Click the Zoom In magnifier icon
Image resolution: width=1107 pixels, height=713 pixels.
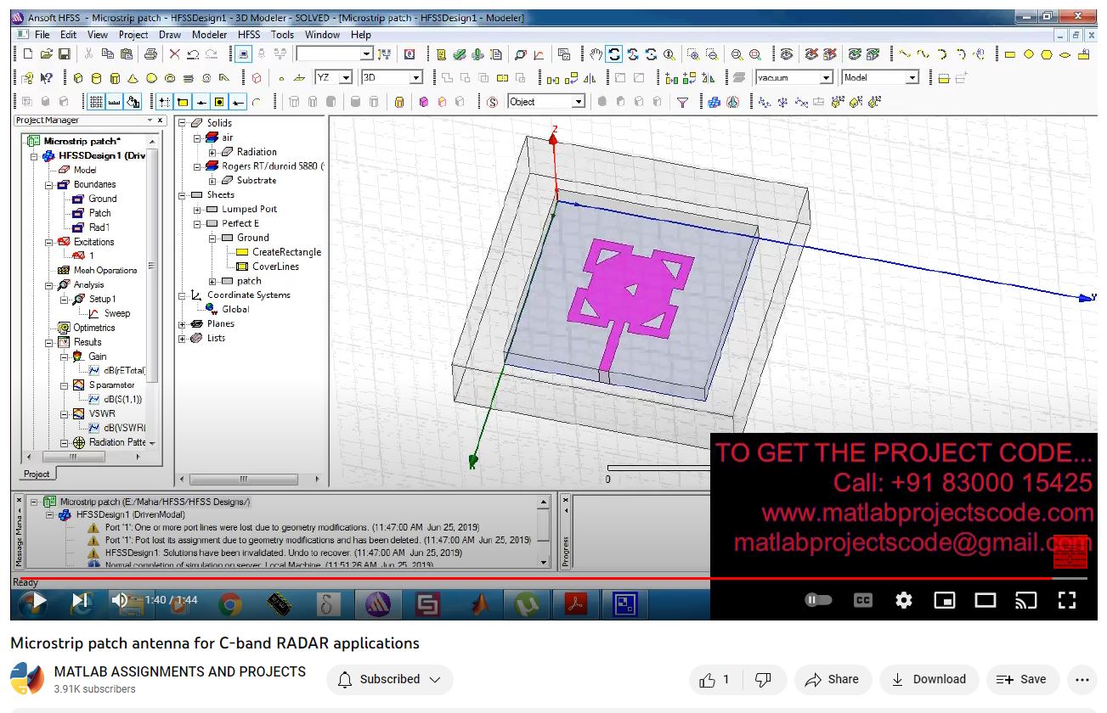[x=694, y=54]
